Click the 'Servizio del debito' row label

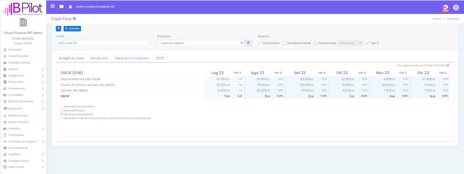(75, 91)
